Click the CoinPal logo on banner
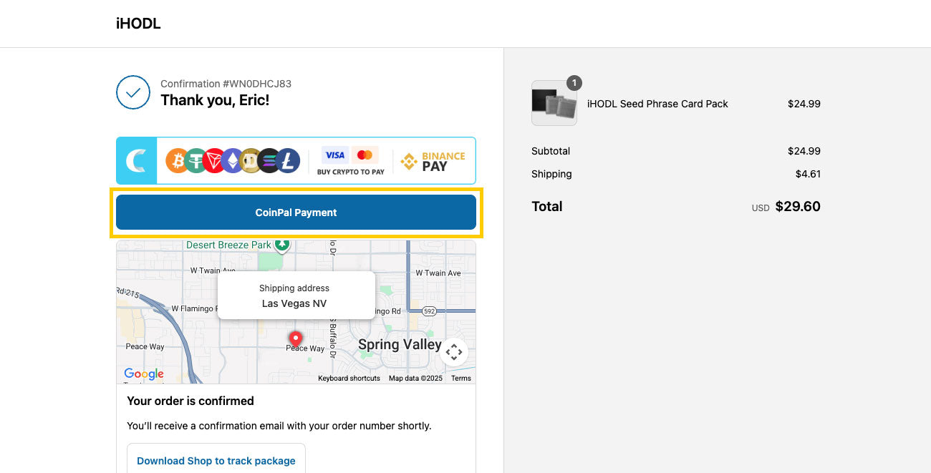This screenshot has width=931, height=473. point(136,160)
